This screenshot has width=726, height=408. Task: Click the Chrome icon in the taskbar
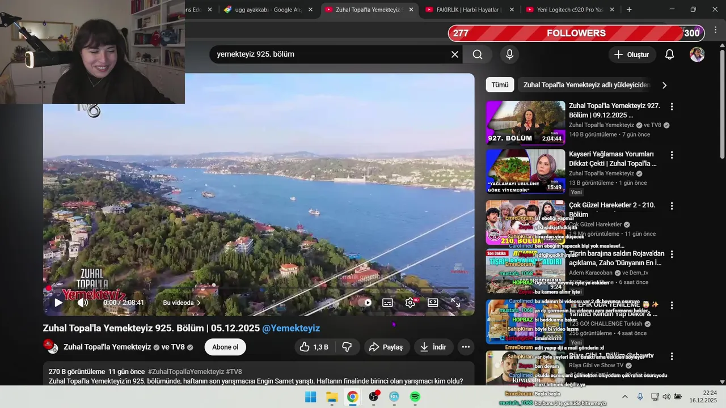(x=352, y=397)
